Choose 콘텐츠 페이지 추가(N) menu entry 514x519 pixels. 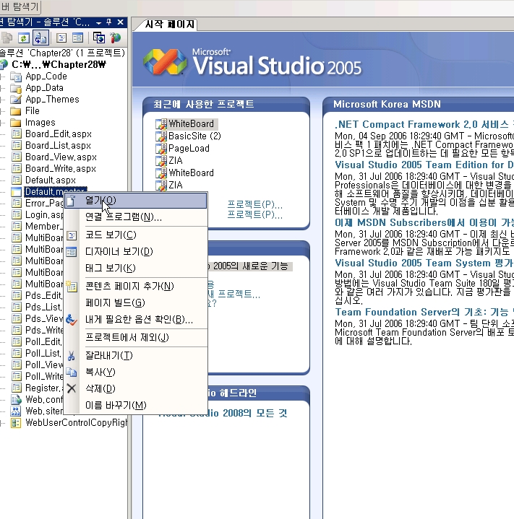click(136, 286)
